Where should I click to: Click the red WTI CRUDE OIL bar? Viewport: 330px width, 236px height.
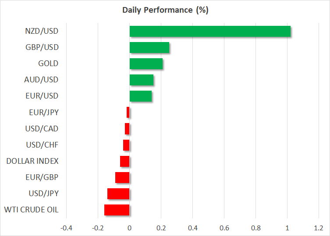point(117,210)
